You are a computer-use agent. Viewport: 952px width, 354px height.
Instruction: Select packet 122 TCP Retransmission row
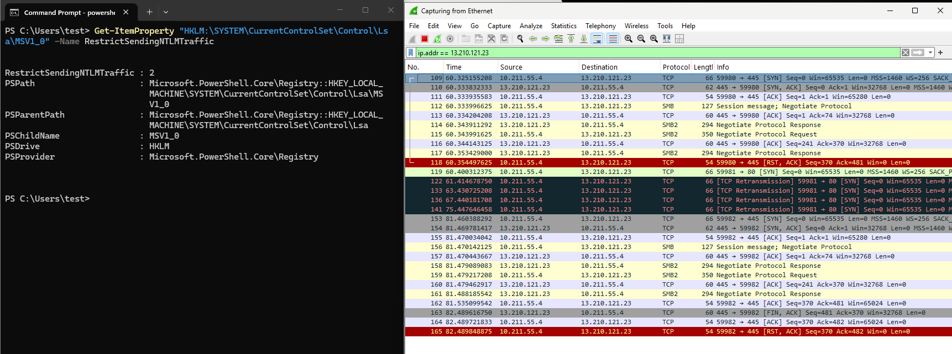(678, 181)
